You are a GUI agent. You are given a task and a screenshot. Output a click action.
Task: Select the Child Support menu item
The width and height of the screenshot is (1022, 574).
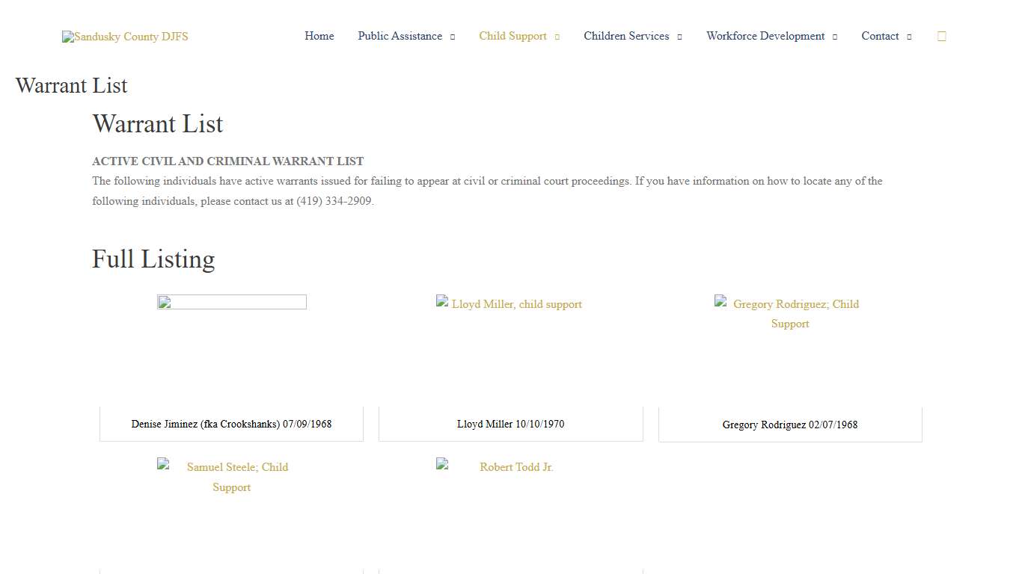[x=512, y=36]
